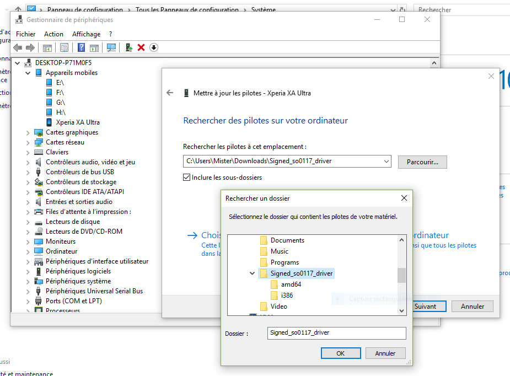Click the Claviers keyboard icon

(39, 152)
